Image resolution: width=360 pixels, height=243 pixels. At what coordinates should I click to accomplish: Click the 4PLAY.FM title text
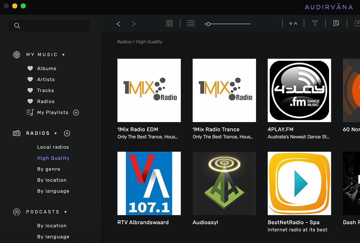(x=280, y=130)
